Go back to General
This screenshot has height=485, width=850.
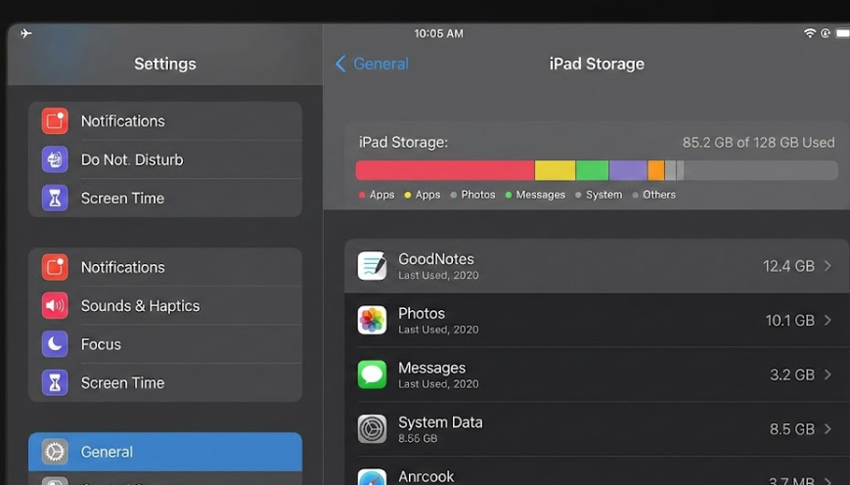pyautogui.click(x=372, y=64)
